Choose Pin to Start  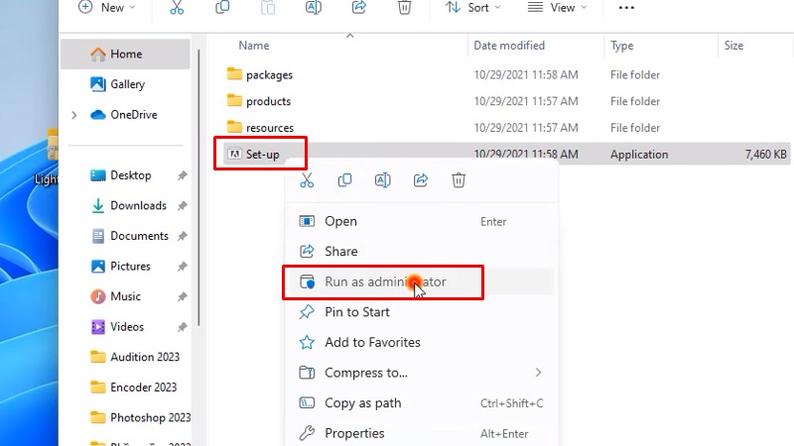[421, 312]
